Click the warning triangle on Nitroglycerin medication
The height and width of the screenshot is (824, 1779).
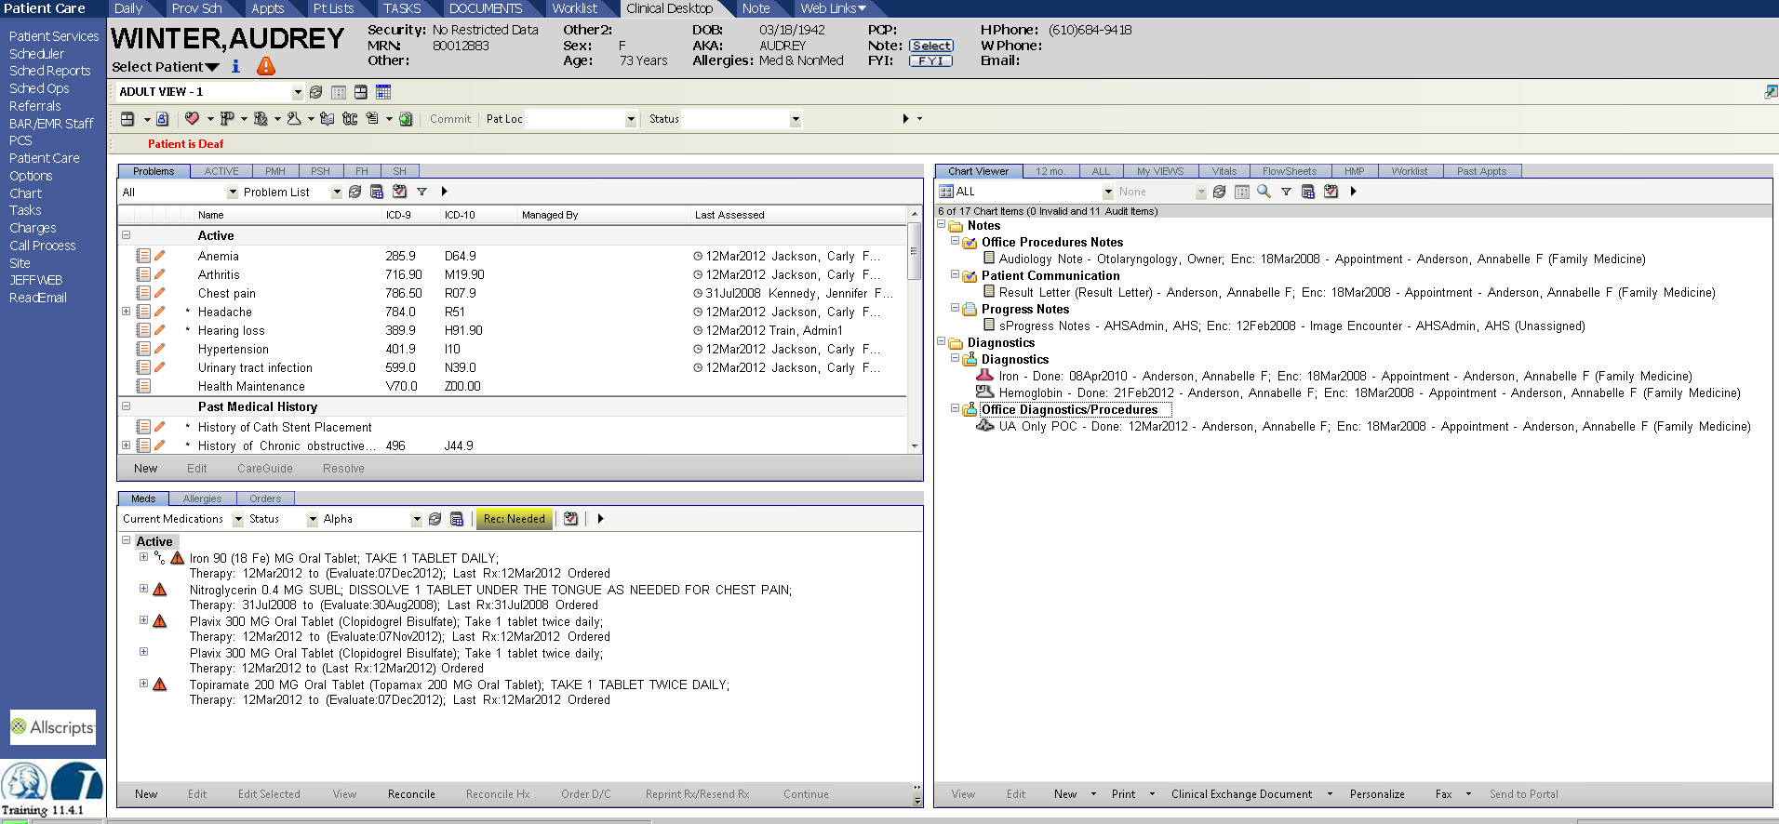tap(160, 590)
